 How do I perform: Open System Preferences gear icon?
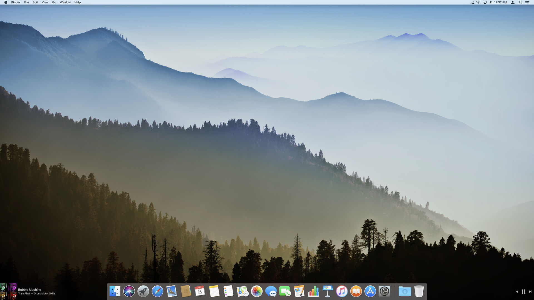pyautogui.click(x=384, y=291)
